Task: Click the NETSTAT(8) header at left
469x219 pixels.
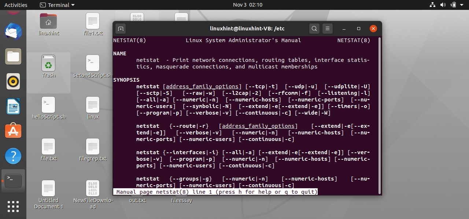Action: [x=130, y=40]
